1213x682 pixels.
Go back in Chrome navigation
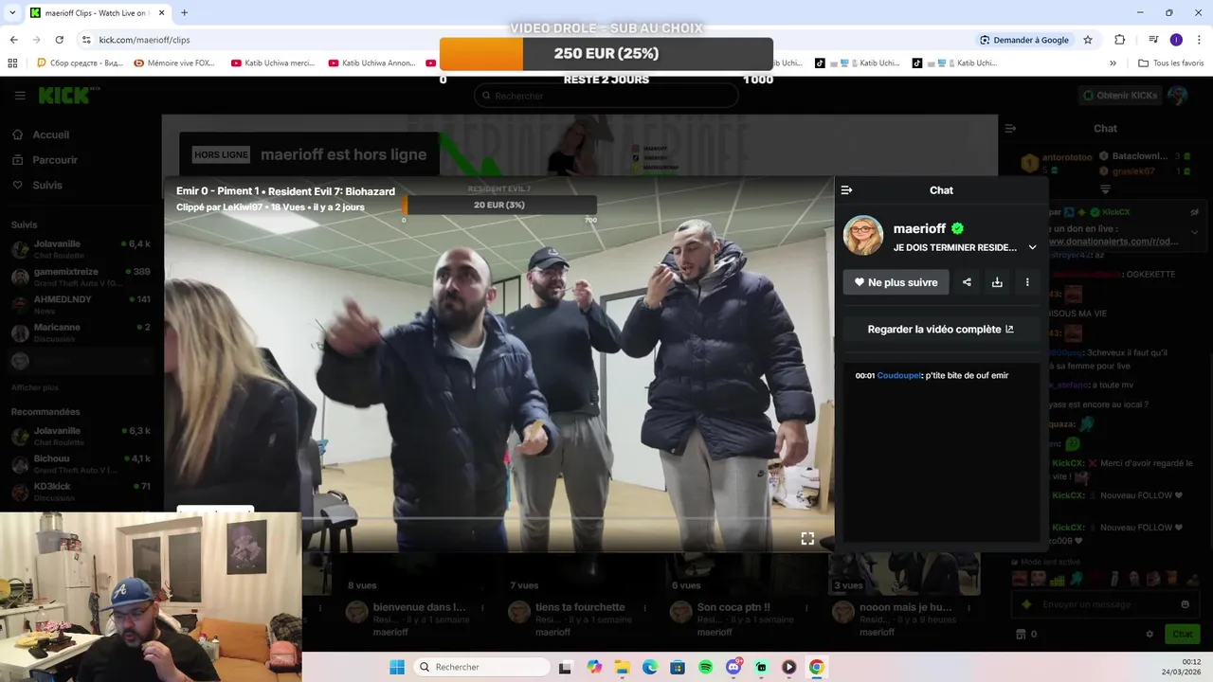click(x=13, y=40)
